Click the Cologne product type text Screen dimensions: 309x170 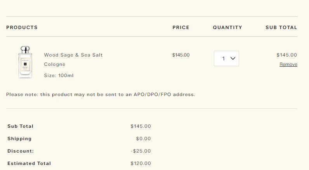(55, 64)
